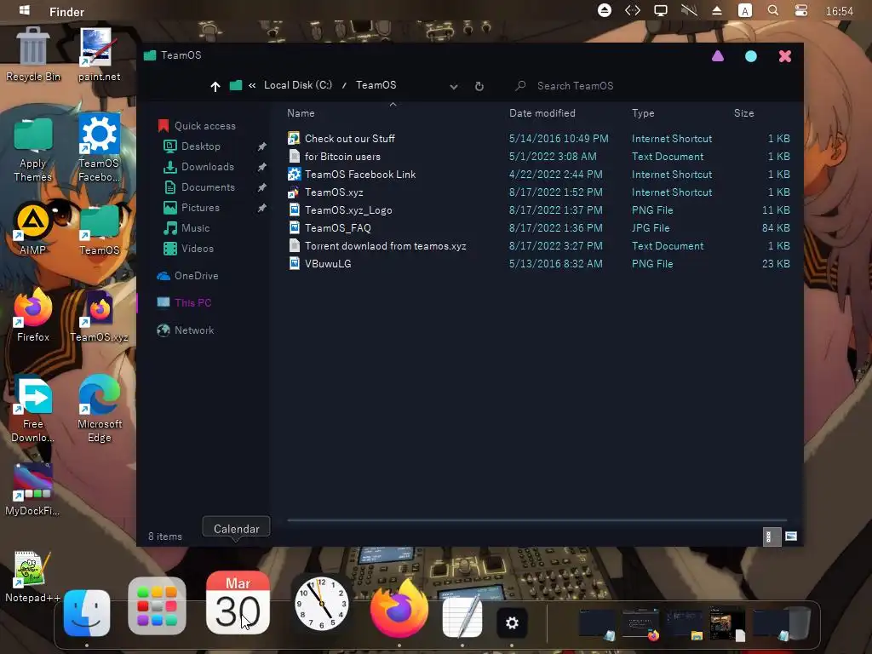Click TeamOS breadcrumb in address bar
Viewport: 872px width, 654px height.
(x=376, y=85)
